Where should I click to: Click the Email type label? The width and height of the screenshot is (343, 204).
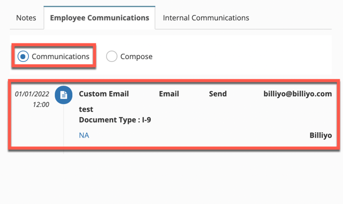tap(169, 93)
